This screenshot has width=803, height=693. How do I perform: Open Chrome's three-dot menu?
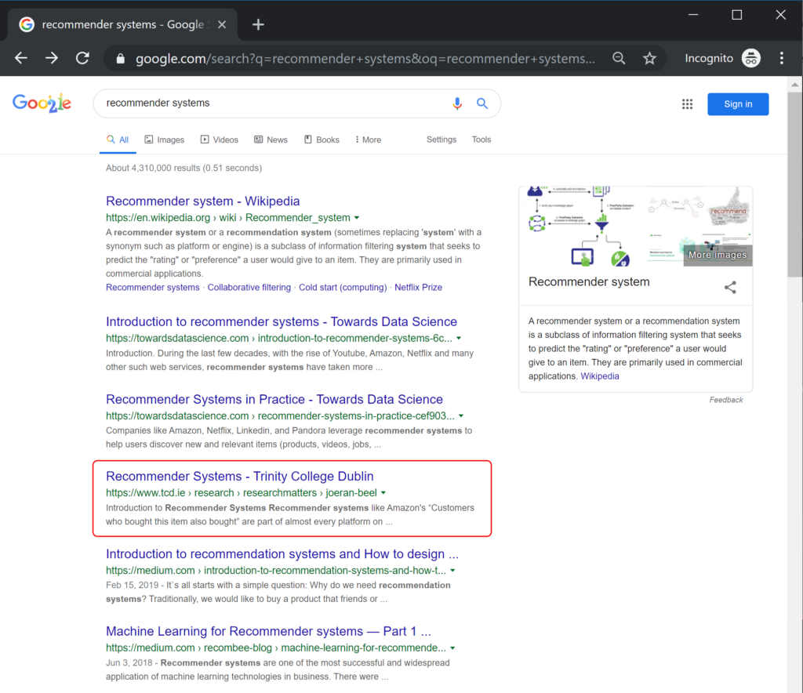[x=782, y=58]
